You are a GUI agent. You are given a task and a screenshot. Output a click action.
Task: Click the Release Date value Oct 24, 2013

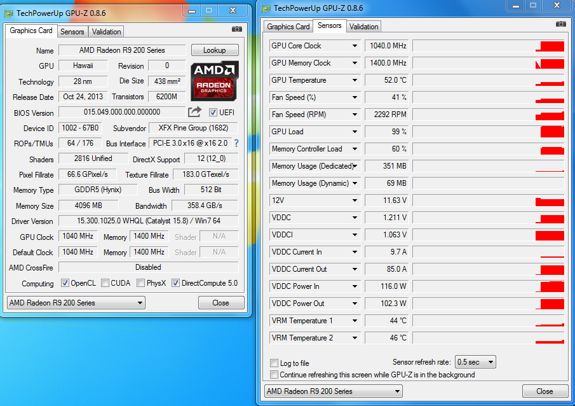pos(83,97)
